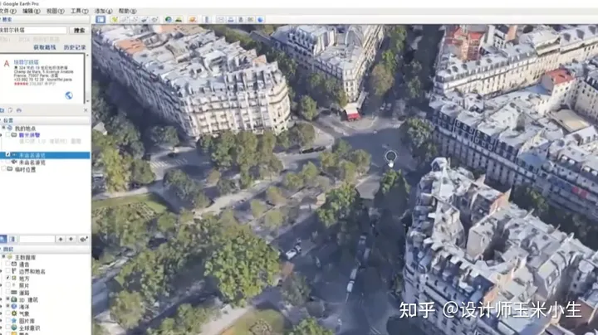Expand the 观光游览 folder node
The height and width of the screenshot is (335, 598).
click(x=1, y=135)
